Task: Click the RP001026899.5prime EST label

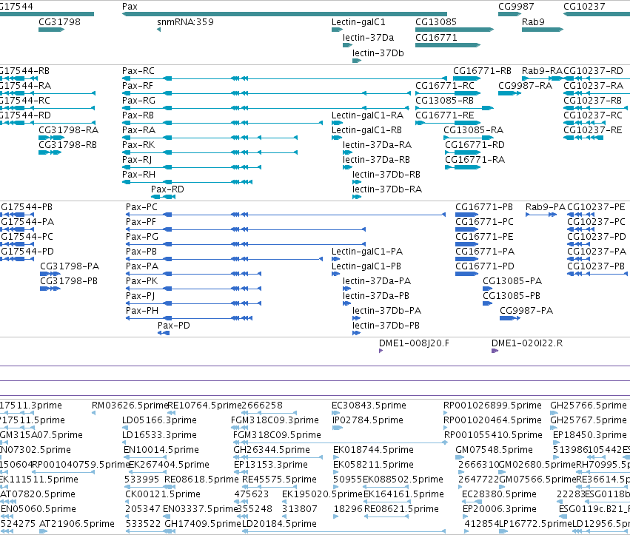Action: (492, 406)
